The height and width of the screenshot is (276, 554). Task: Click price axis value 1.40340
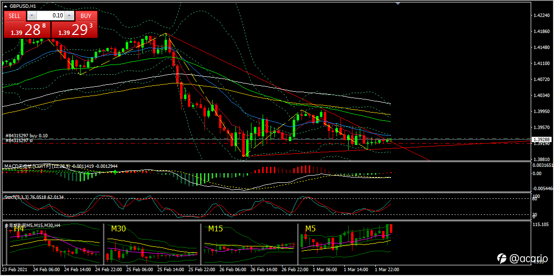click(542, 95)
